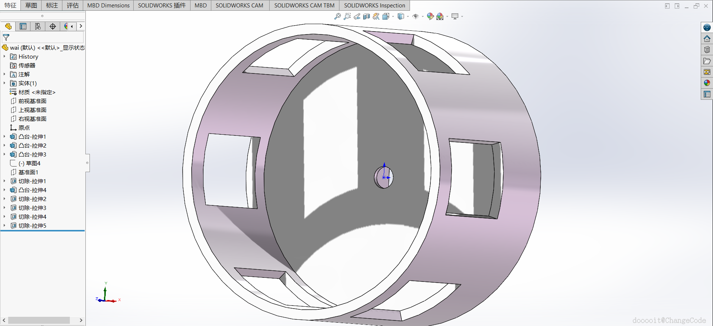Viewport: 713px width, 326px height.
Task: Select the 前视基准面 plane
Action: [x=32, y=101]
